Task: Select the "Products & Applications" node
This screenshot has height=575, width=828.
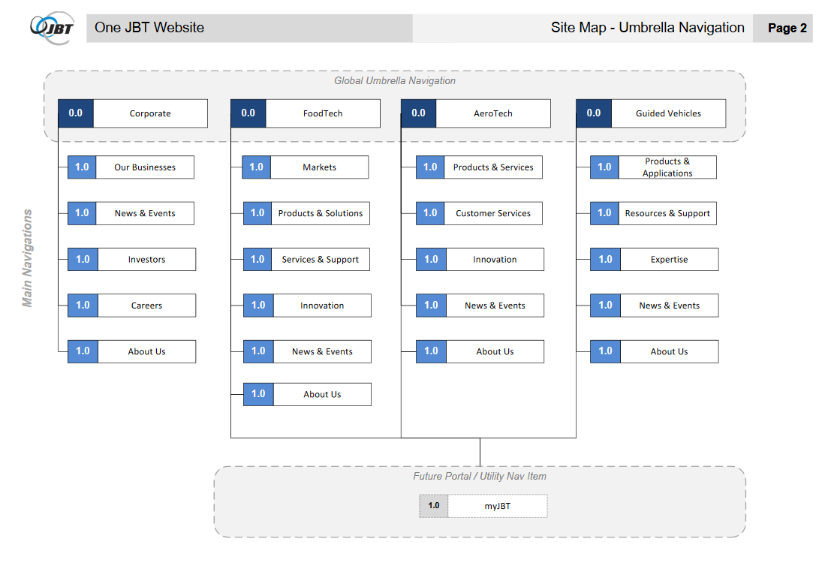Action: [653, 167]
